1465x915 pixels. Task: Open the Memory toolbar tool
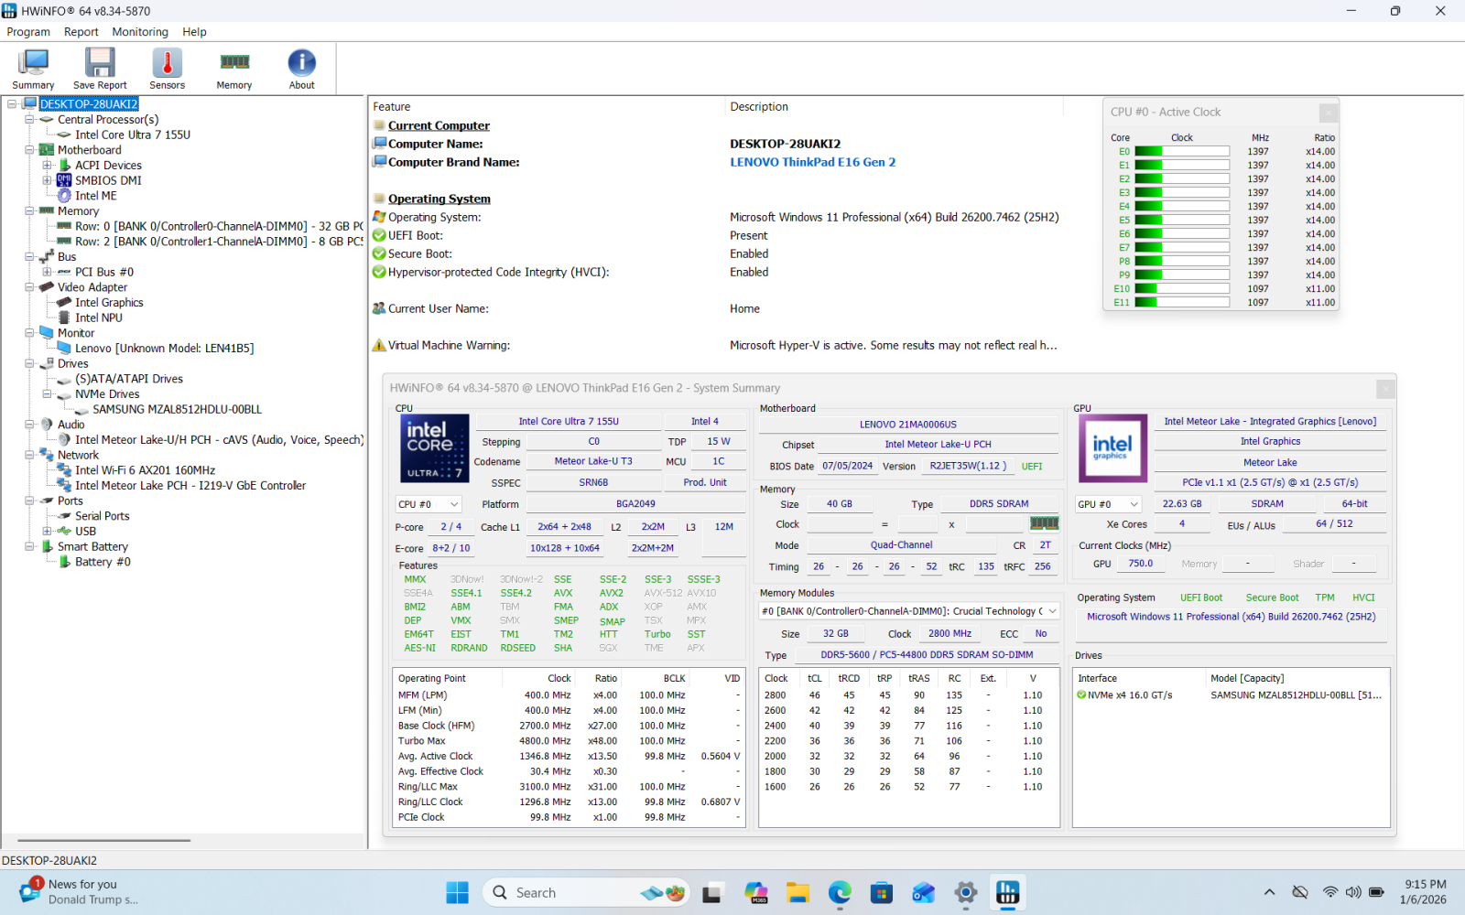[x=234, y=69]
